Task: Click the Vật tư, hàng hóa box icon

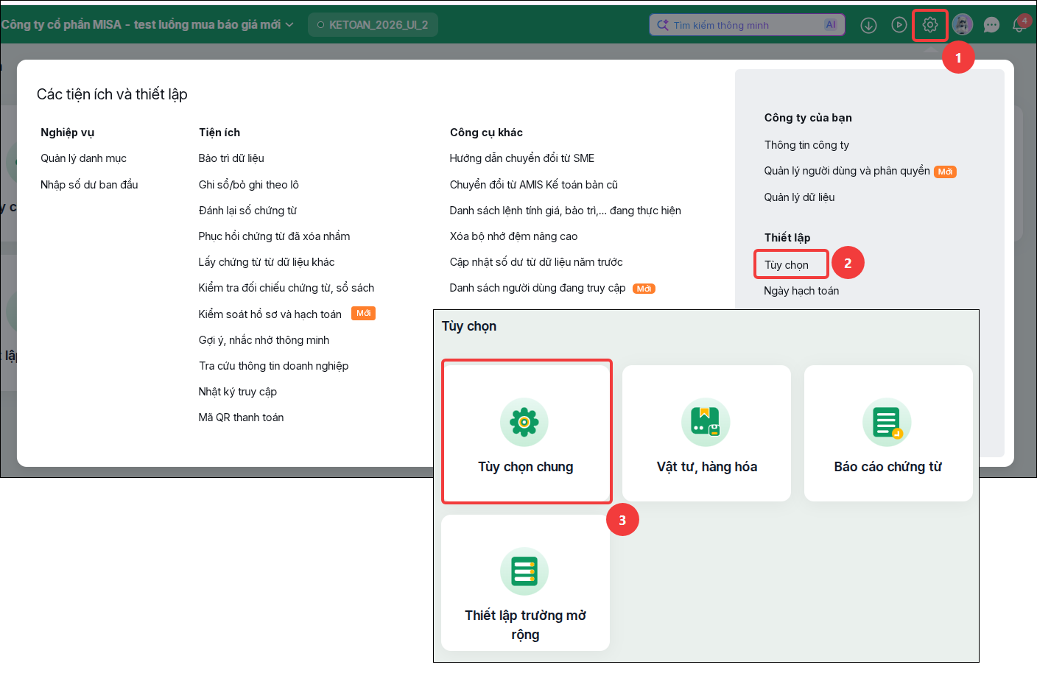Action: click(706, 422)
